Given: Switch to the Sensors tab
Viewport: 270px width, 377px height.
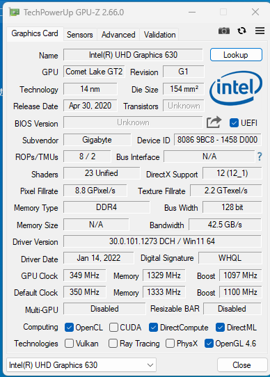Looking at the screenshot, I should tap(80, 35).
